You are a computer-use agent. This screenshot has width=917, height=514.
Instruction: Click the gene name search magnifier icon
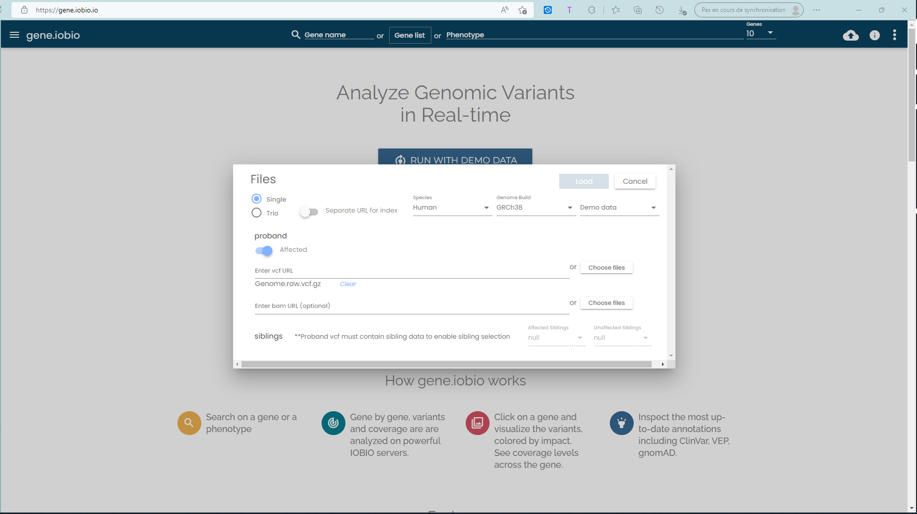[296, 35]
